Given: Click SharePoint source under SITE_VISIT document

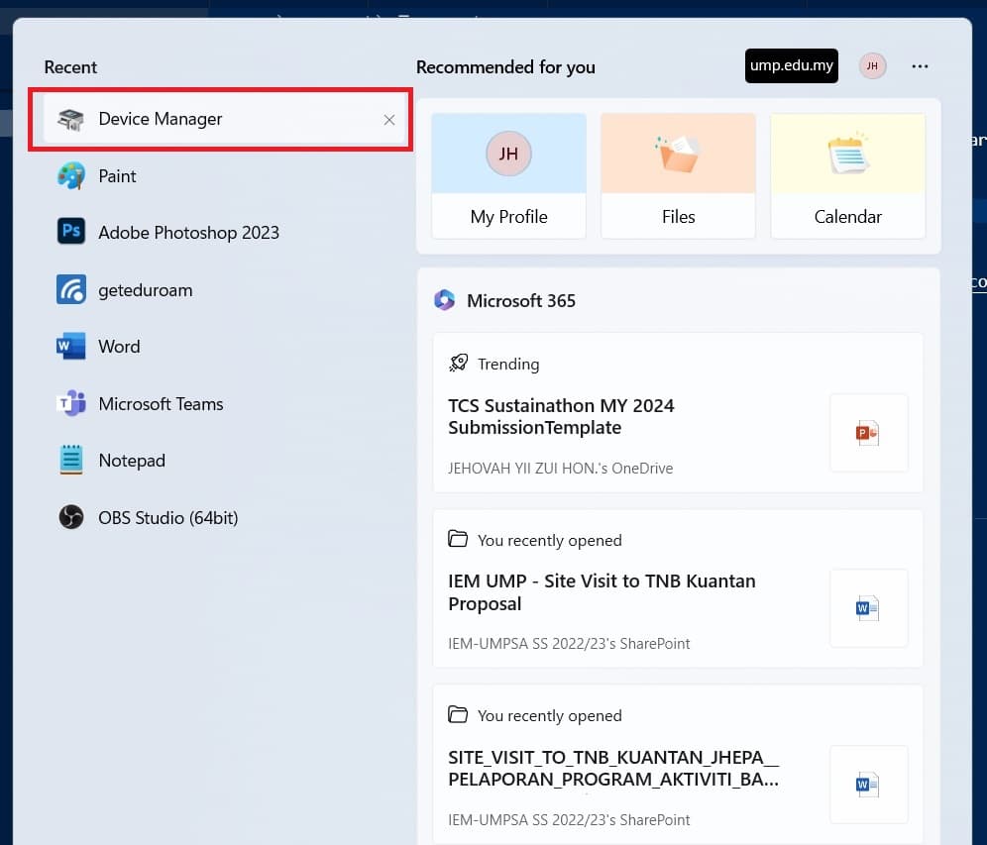Looking at the screenshot, I should [x=569, y=820].
